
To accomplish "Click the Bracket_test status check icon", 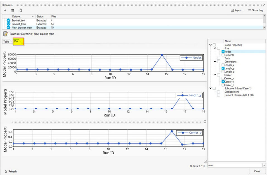I will click(8, 21).
